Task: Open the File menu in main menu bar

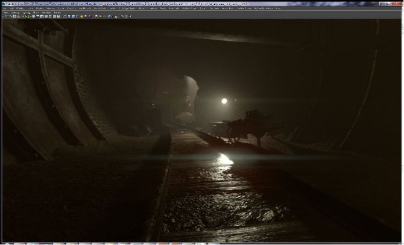Action: [5, 8]
